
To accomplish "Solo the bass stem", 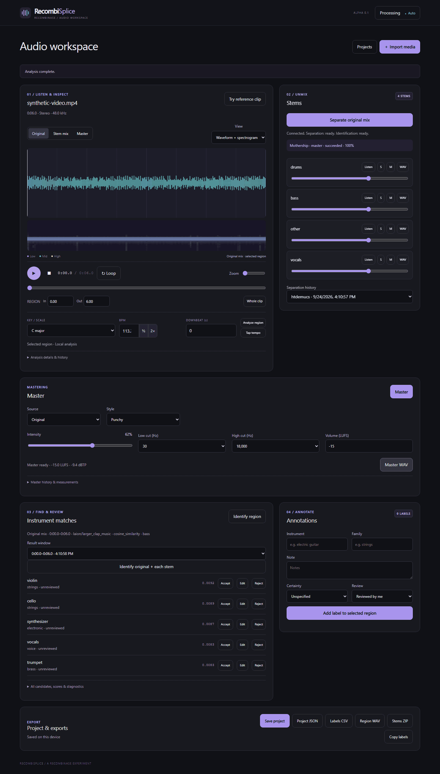I will [381, 198].
